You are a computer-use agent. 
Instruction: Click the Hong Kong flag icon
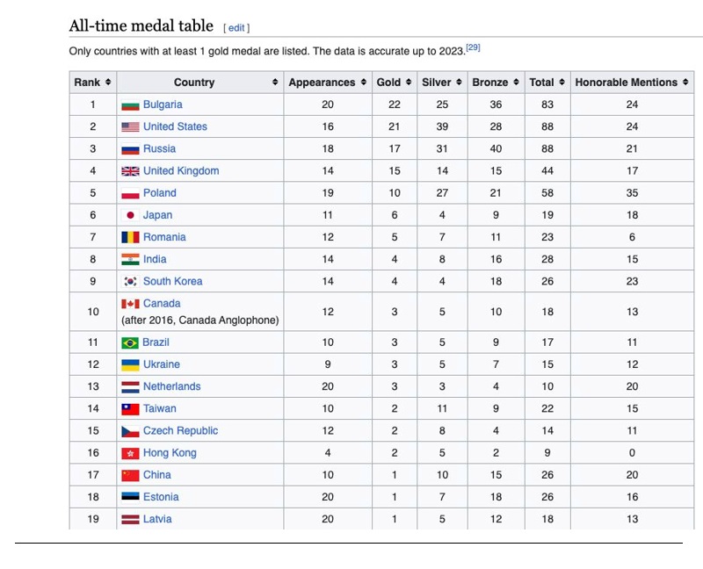pyautogui.click(x=130, y=453)
